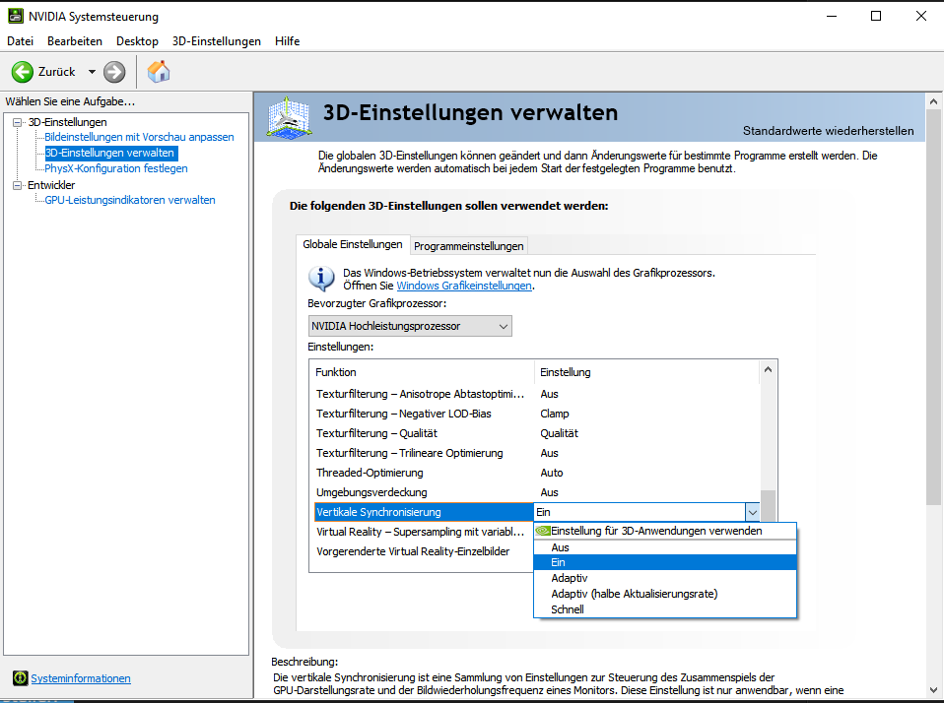Switch to the Programmeinstellungen tab
The width and height of the screenshot is (944, 703).
pyautogui.click(x=468, y=246)
